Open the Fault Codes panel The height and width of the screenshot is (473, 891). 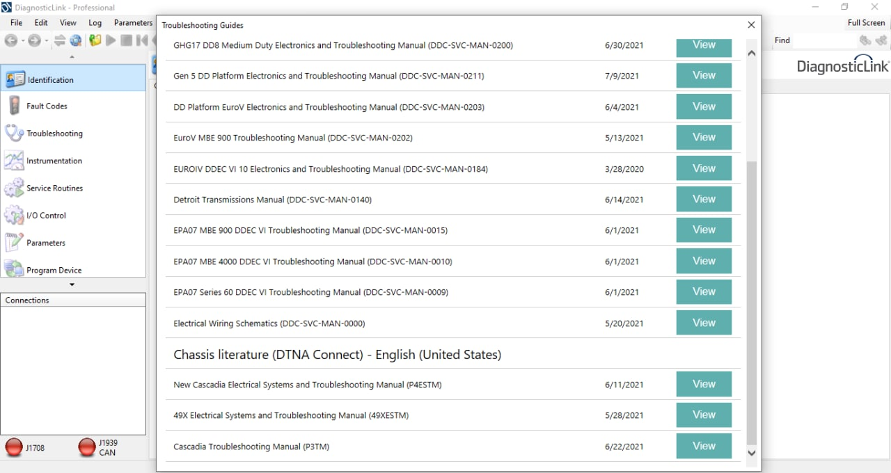(73, 106)
